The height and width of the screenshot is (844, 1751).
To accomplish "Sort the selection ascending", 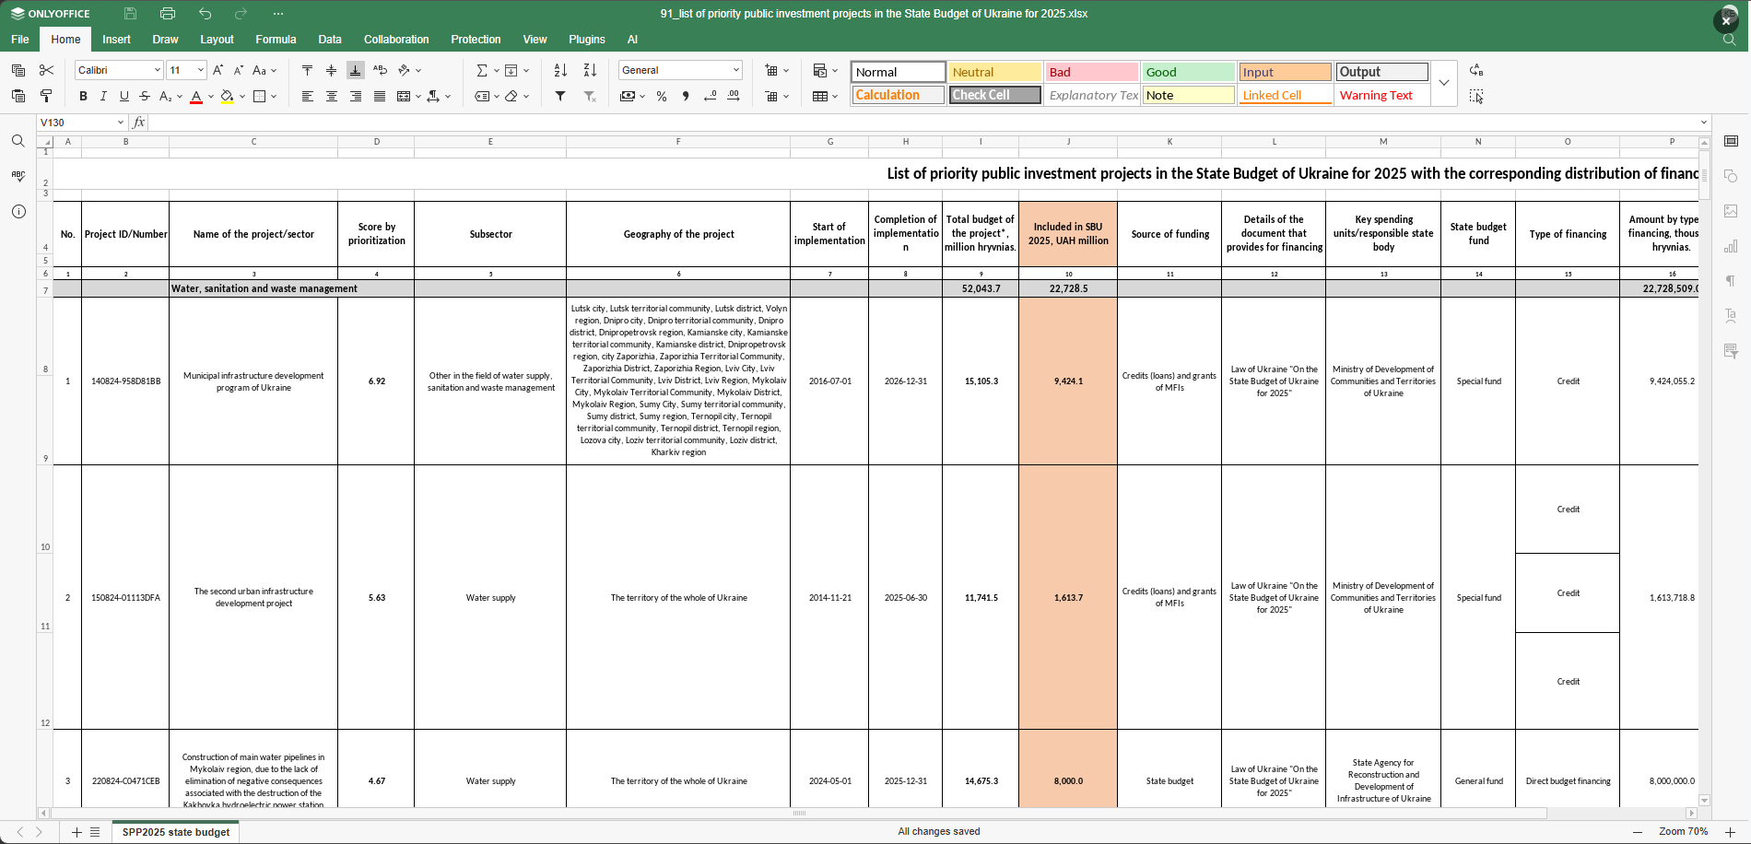I will pyautogui.click(x=559, y=70).
